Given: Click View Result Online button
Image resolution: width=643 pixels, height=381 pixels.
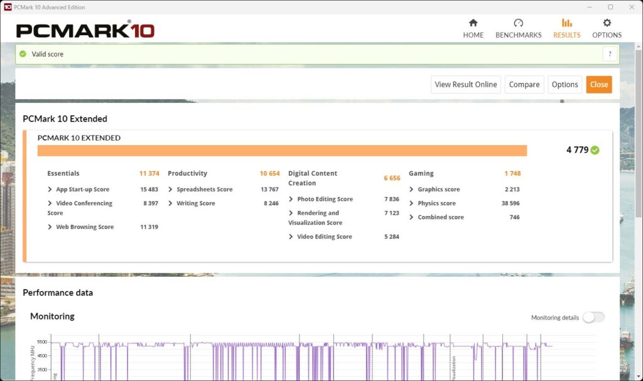Looking at the screenshot, I should click(466, 85).
